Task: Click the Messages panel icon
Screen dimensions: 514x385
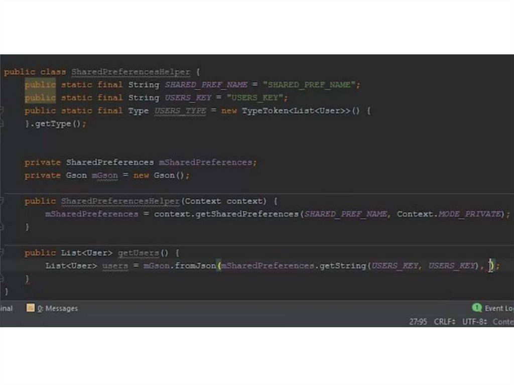Action: coord(30,308)
